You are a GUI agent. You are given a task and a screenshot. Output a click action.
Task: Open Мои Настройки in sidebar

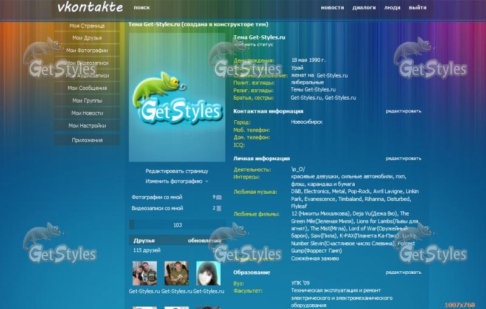tap(87, 126)
